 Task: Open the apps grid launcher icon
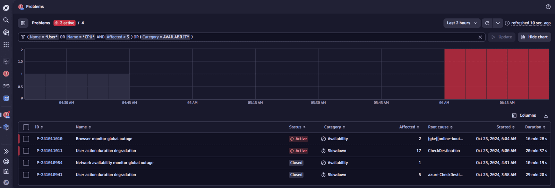[x=6, y=45]
